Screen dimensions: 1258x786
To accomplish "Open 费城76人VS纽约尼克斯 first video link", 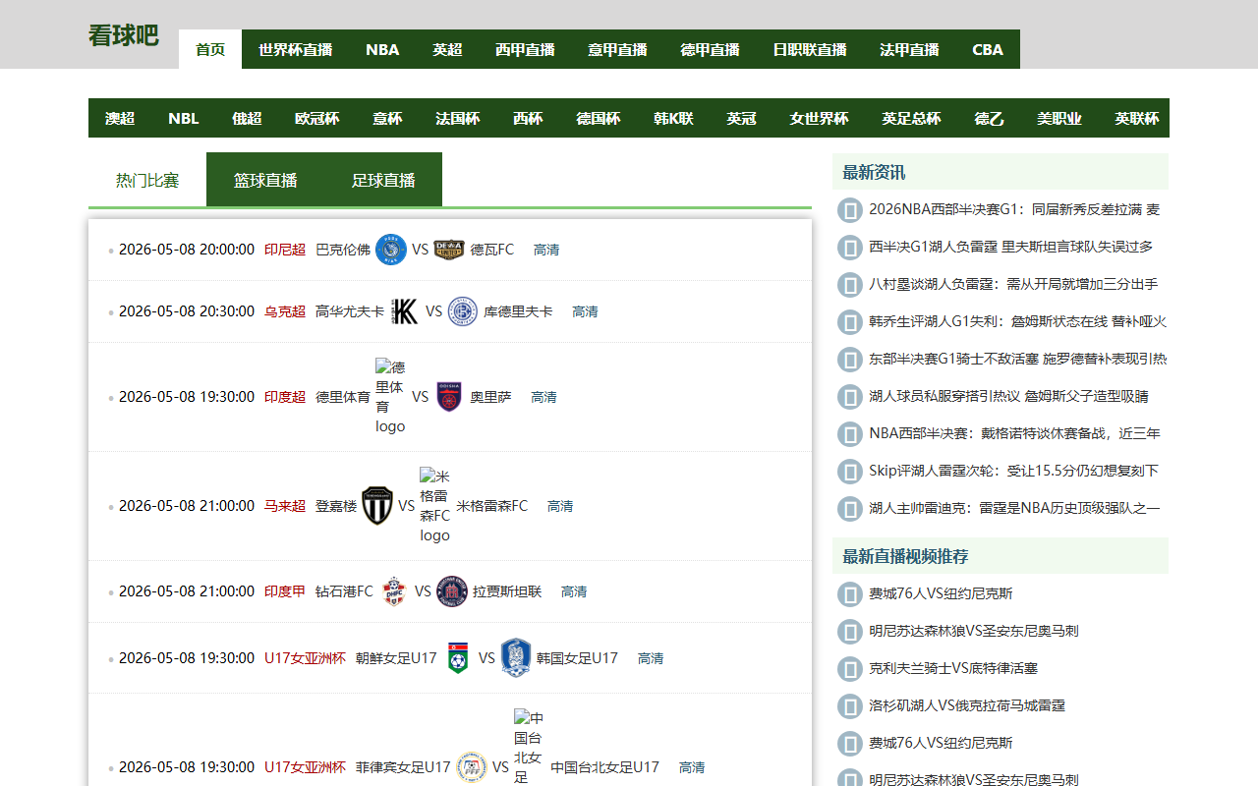I will [x=941, y=593].
